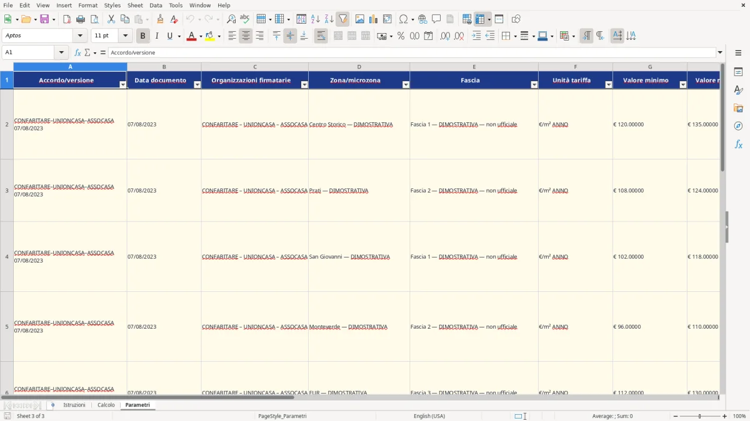Click the column G header
750x421 pixels.
pyautogui.click(x=650, y=67)
